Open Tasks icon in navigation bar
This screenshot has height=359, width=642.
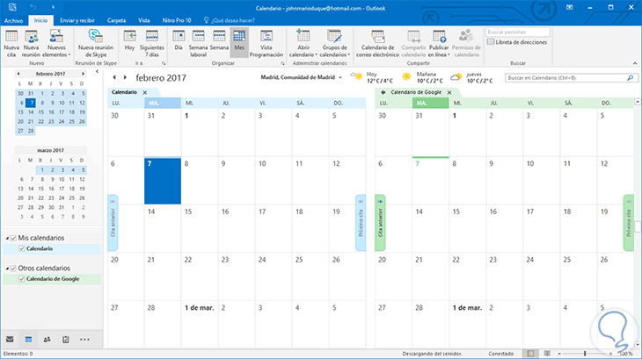[65, 340]
